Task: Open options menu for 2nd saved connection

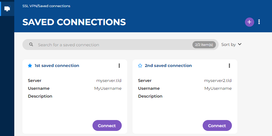Action: (x=229, y=66)
